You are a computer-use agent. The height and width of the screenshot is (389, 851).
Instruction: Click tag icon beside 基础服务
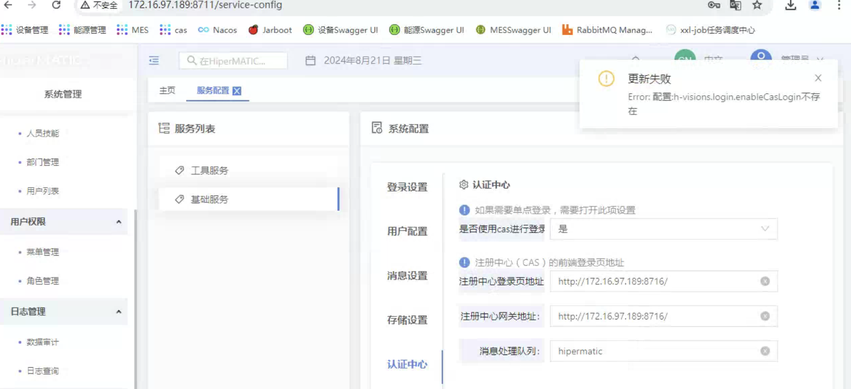[x=180, y=199]
